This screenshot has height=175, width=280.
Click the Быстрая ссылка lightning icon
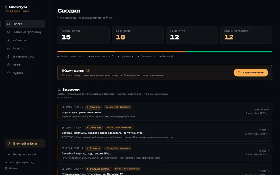(x=8, y=57)
